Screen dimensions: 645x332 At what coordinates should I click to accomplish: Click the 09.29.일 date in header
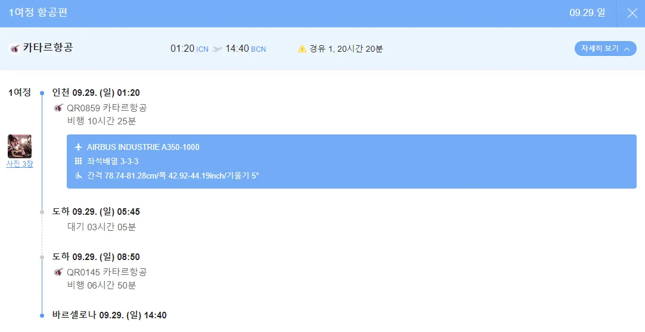(x=587, y=12)
